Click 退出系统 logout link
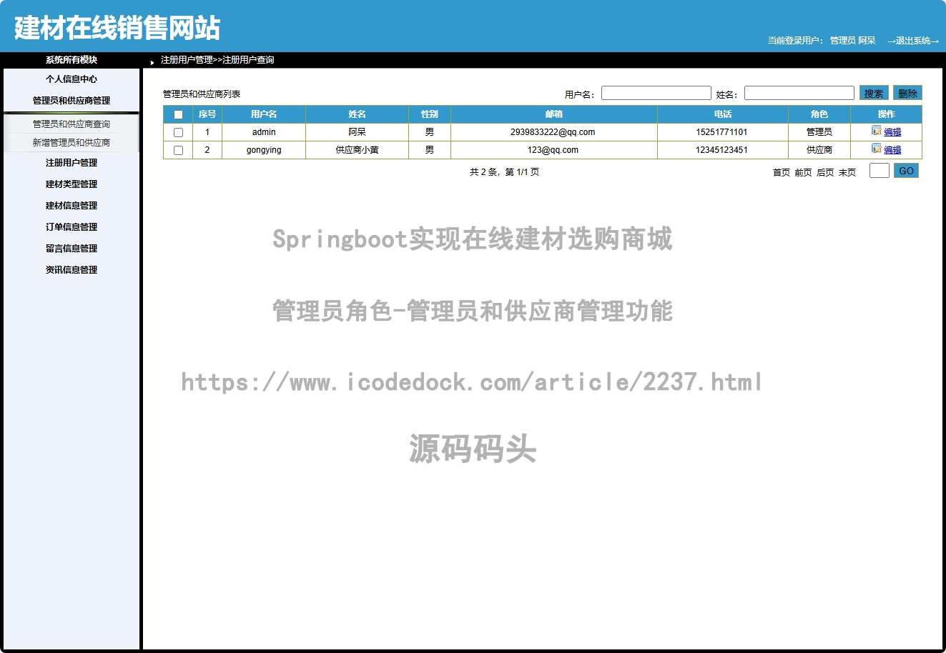 pos(913,41)
